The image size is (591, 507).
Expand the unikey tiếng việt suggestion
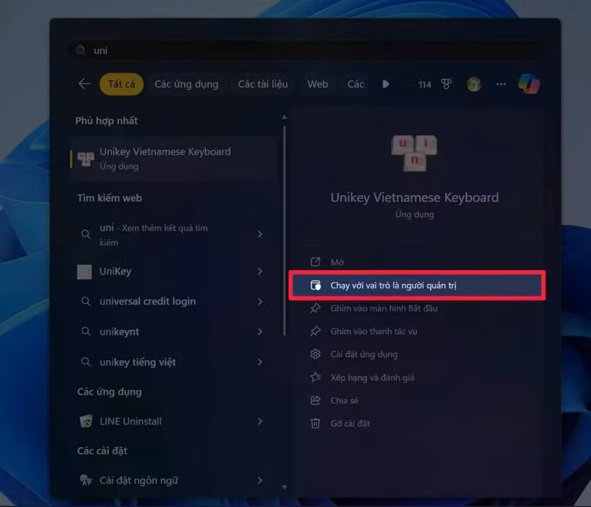[x=260, y=362]
